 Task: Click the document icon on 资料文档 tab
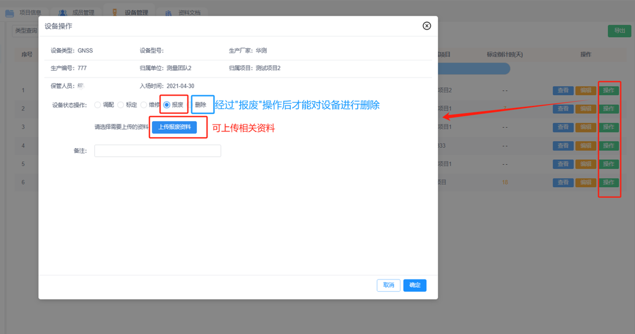[169, 12]
